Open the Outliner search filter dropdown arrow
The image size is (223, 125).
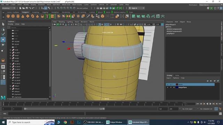pos(49,27)
